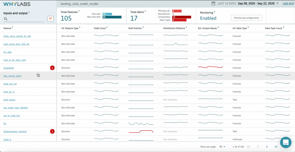Image resolution: width=295 pixels, height=152 pixels.
Task: Click the disbursement_method alert badge
Action: 52,131
